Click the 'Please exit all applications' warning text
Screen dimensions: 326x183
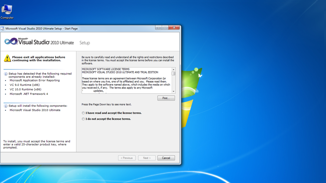[x=39, y=59]
